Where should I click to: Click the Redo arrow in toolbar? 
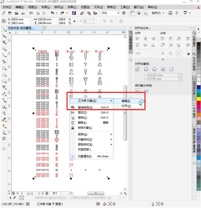coord(62,13)
